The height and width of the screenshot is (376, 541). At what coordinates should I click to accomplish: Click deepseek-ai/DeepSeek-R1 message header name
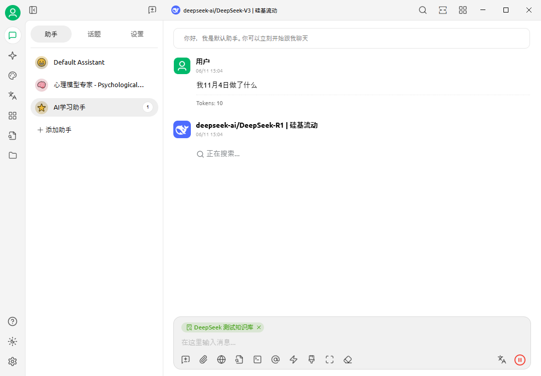click(x=256, y=125)
